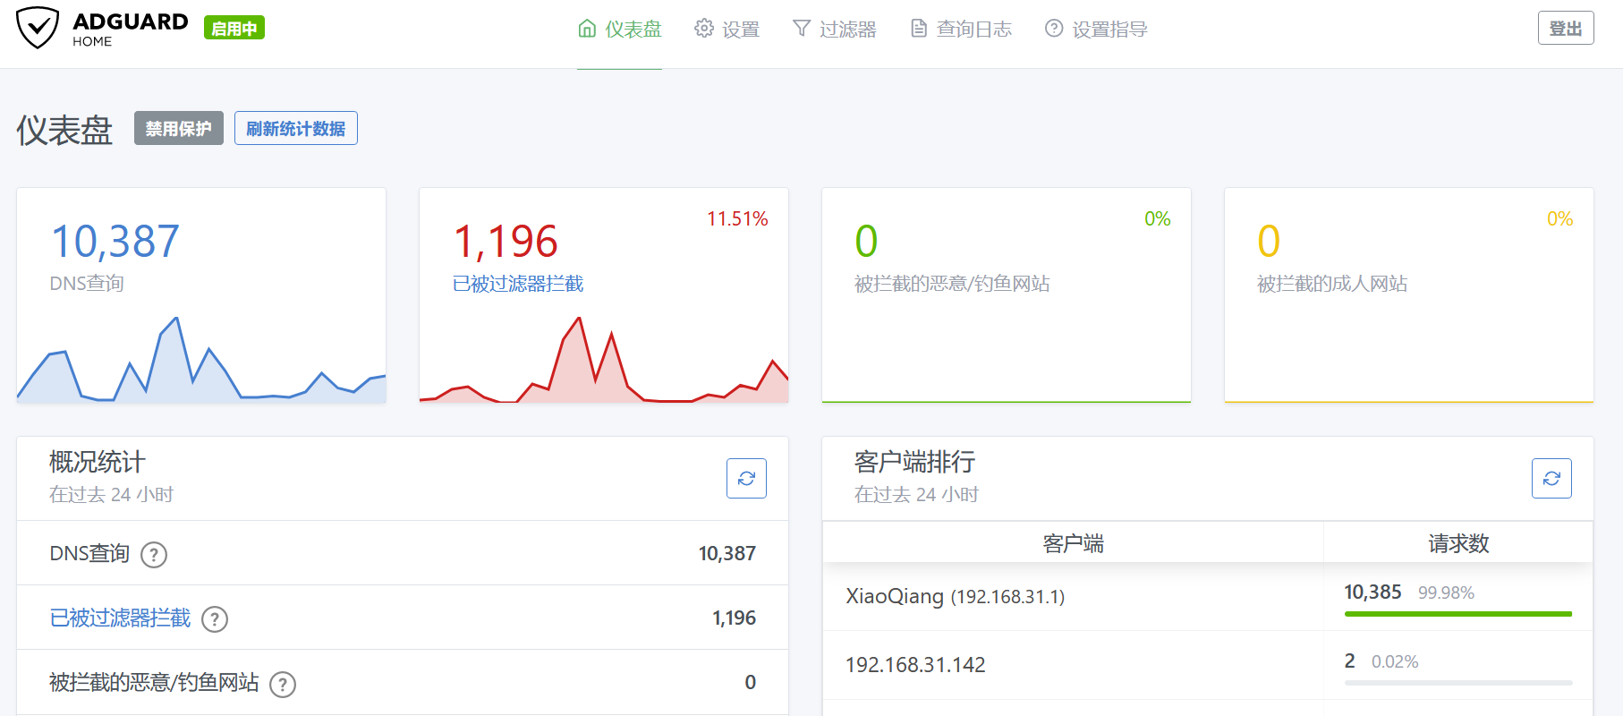Click the 1,196 value in 概况统计 table

[x=734, y=618]
